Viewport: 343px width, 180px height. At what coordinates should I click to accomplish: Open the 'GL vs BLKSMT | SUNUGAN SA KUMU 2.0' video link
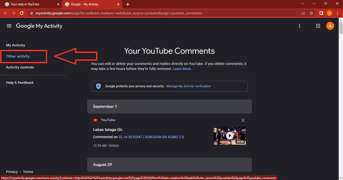[x=151, y=137]
